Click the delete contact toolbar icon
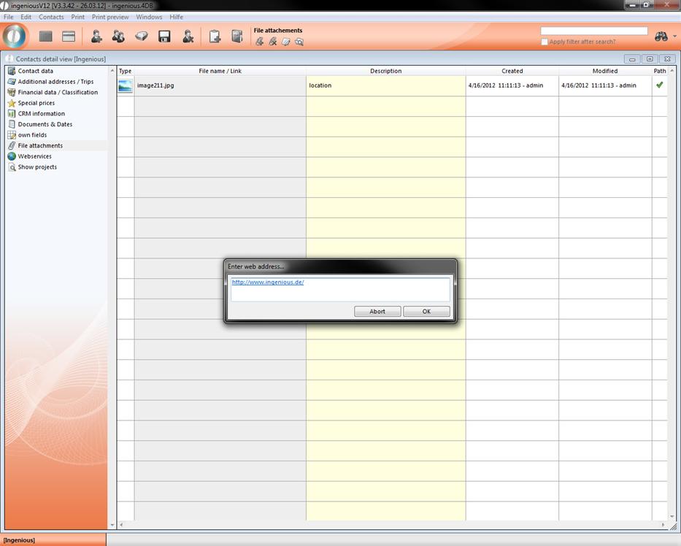The image size is (681, 546). click(188, 36)
